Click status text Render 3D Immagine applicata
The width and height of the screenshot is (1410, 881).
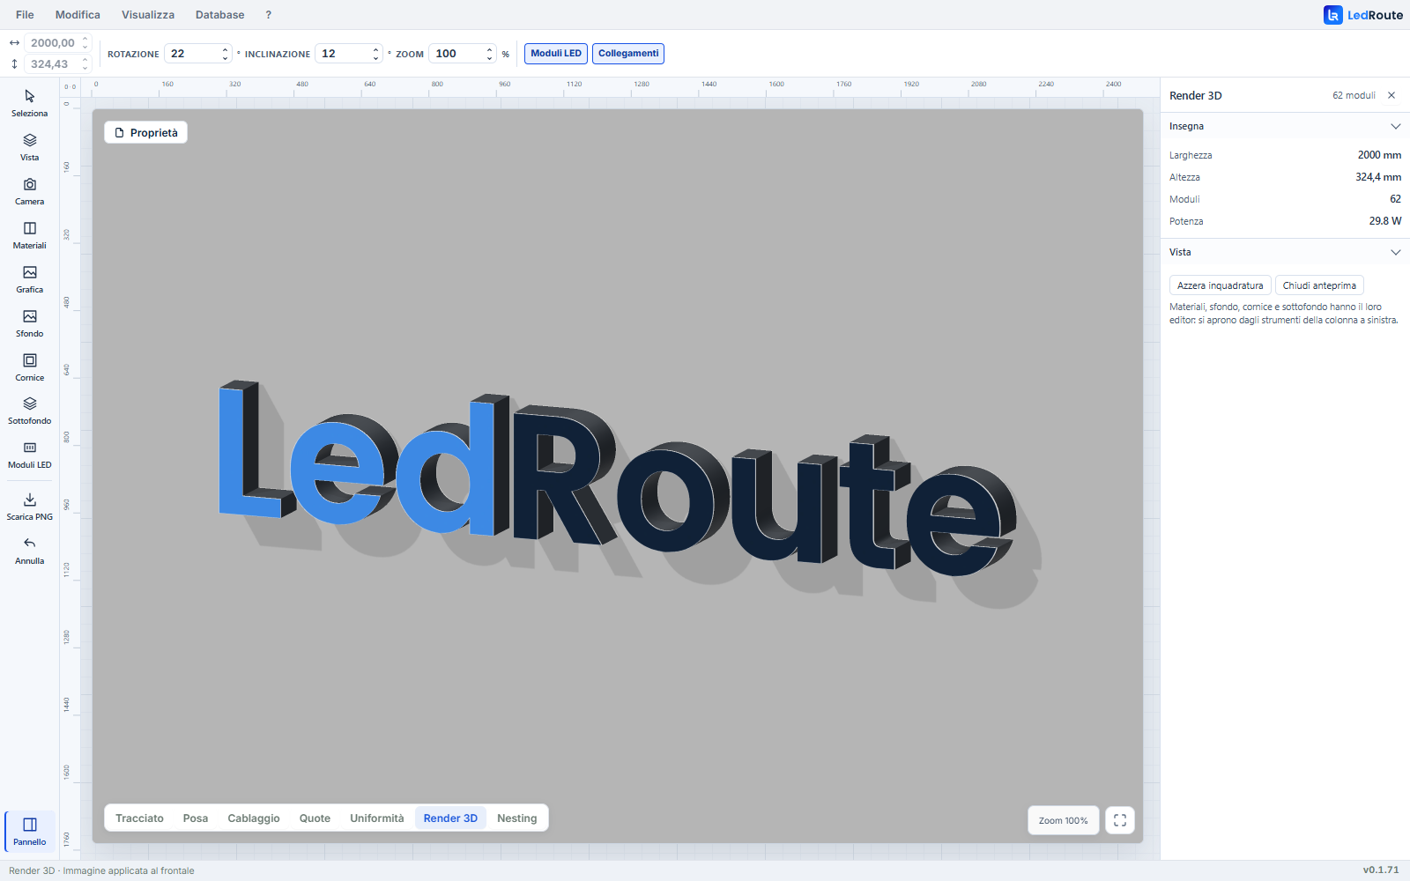click(101, 870)
